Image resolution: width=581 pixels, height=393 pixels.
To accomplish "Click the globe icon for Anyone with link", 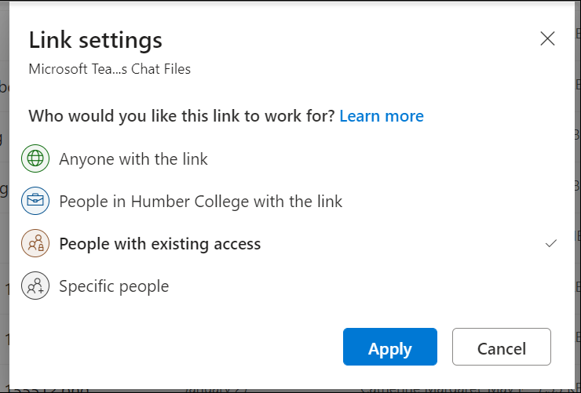I will click(x=35, y=159).
